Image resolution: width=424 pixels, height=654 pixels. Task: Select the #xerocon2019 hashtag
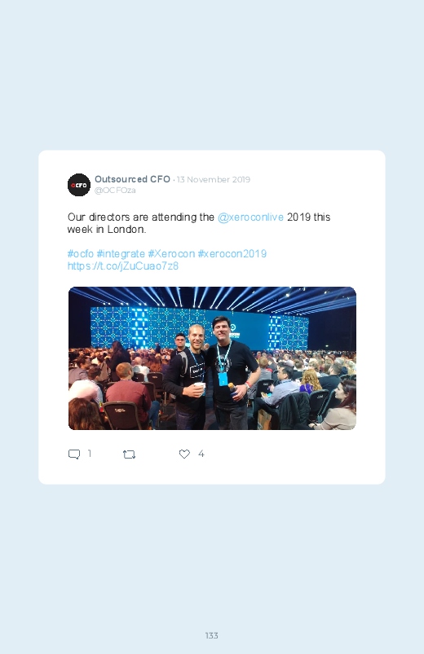point(232,253)
